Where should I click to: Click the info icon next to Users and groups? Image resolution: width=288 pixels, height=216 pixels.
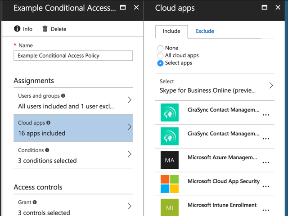(63, 96)
